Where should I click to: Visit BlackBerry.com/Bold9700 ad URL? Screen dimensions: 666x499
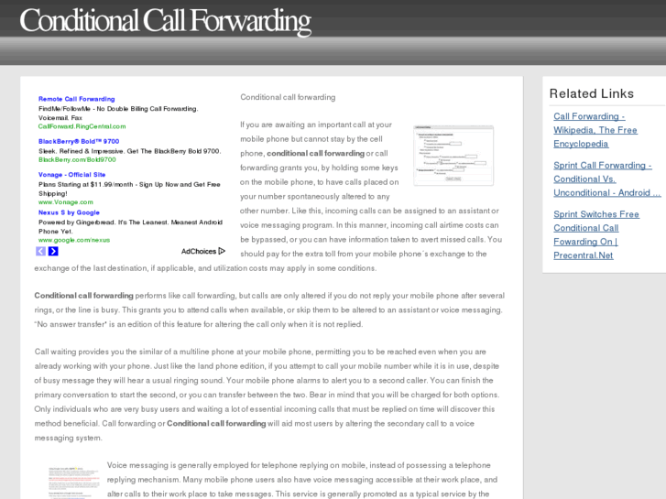[77, 159]
